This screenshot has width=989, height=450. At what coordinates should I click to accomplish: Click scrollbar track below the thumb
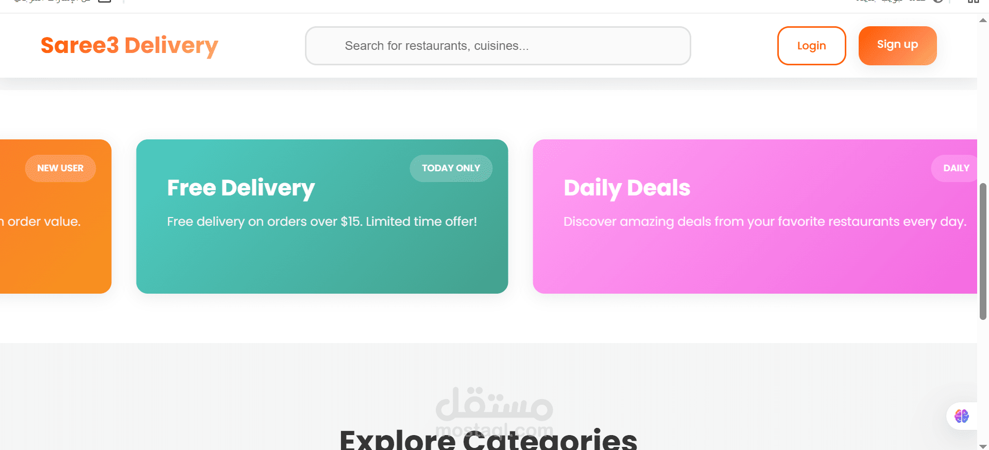pyautogui.click(x=983, y=381)
